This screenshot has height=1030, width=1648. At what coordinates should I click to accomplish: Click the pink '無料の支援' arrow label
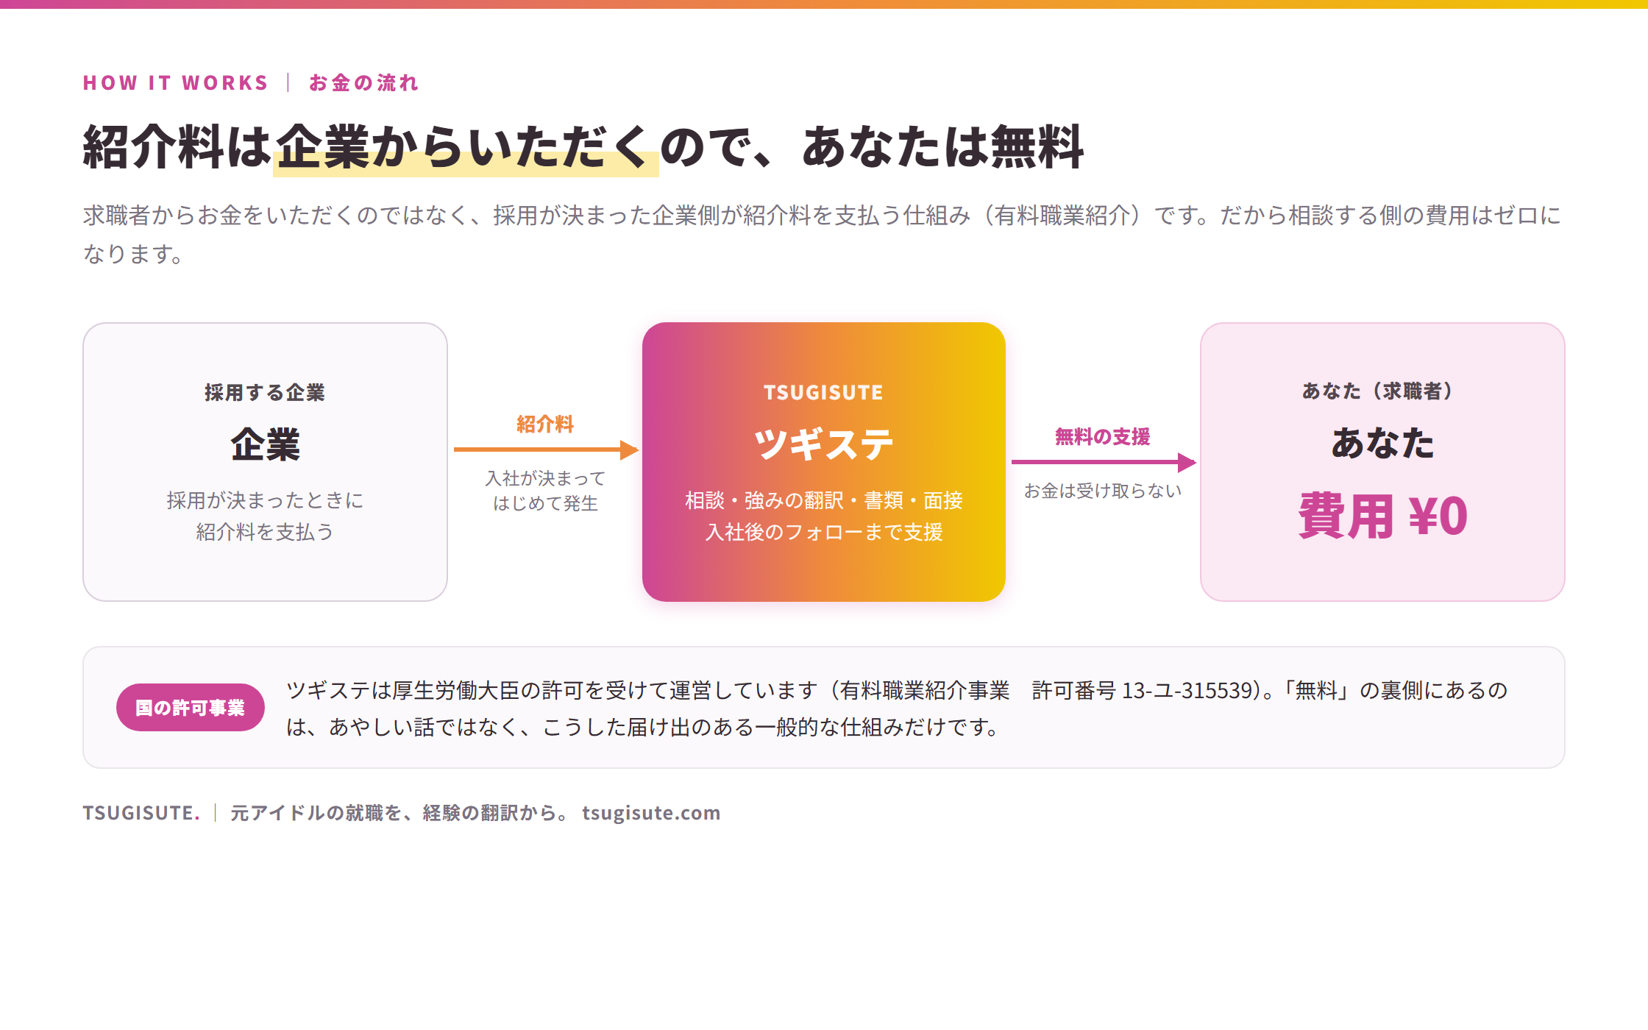pos(1102,436)
